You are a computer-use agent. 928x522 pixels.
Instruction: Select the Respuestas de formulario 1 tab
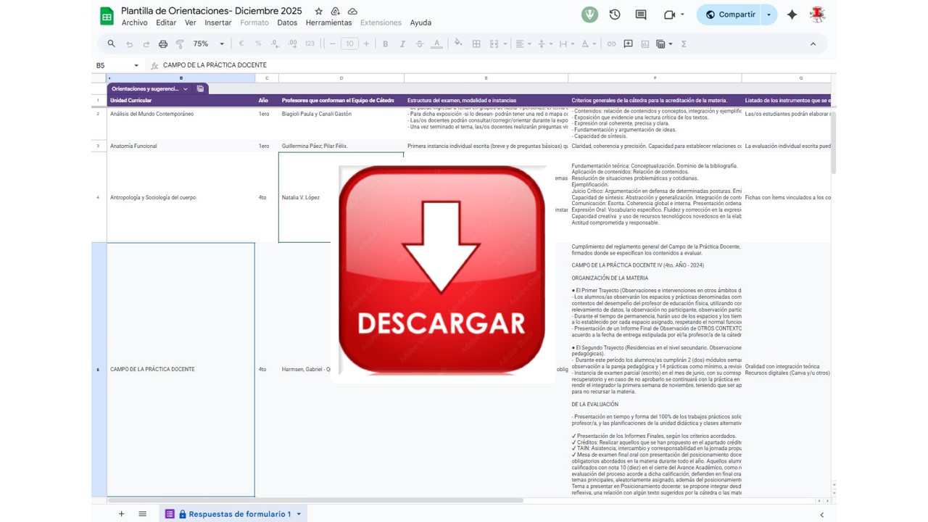(239, 514)
